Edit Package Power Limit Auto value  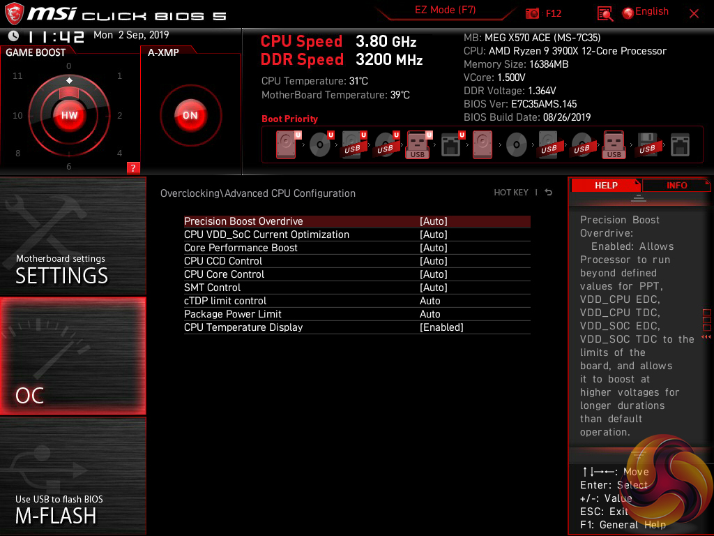[x=430, y=314]
